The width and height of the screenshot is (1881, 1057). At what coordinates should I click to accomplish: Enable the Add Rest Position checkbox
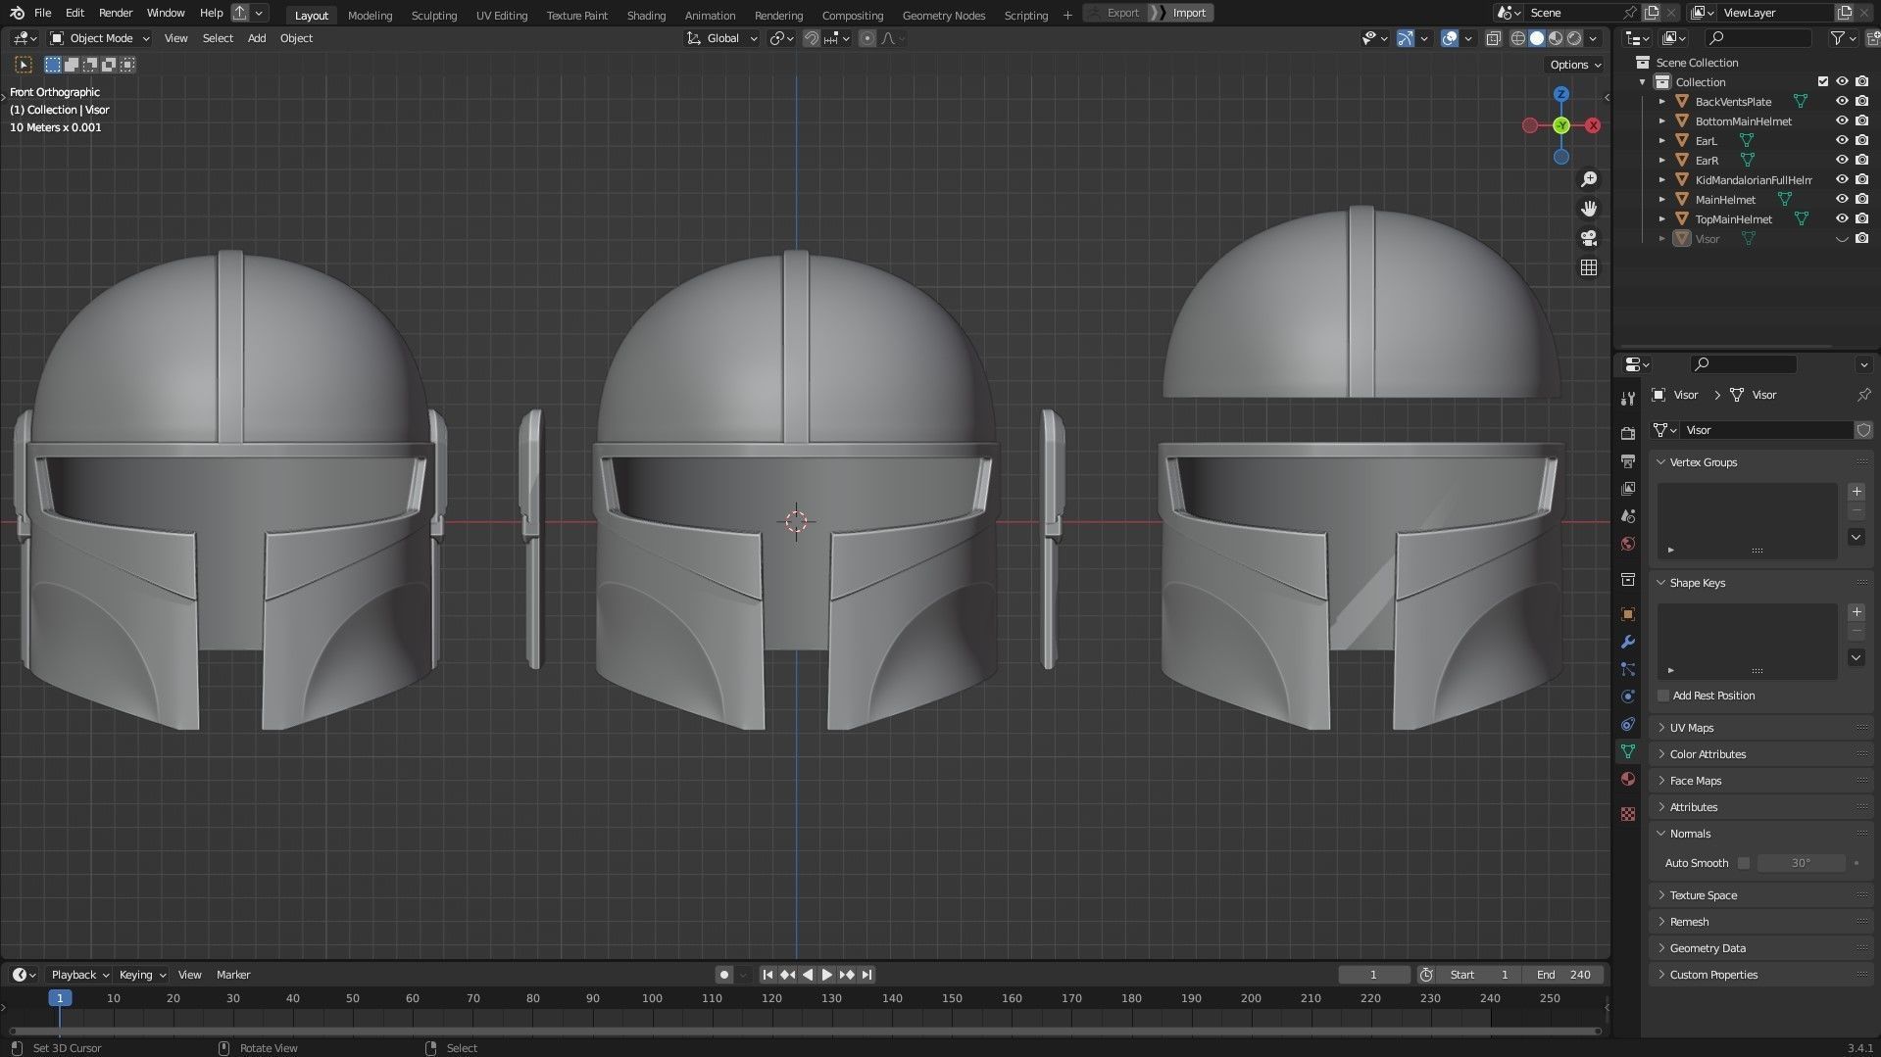coord(1663,696)
